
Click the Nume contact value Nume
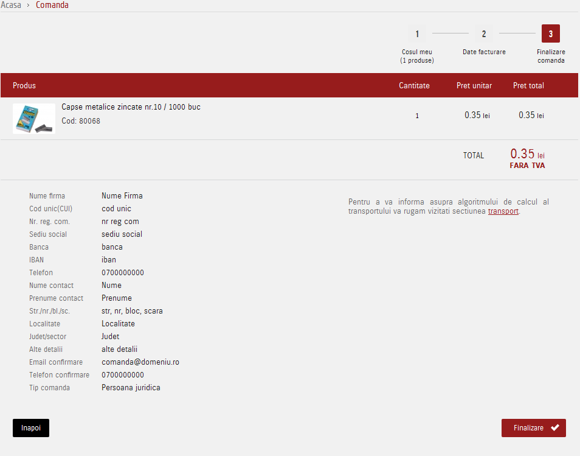(111, 286)
